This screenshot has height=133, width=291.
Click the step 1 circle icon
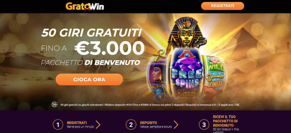point(58,125)
